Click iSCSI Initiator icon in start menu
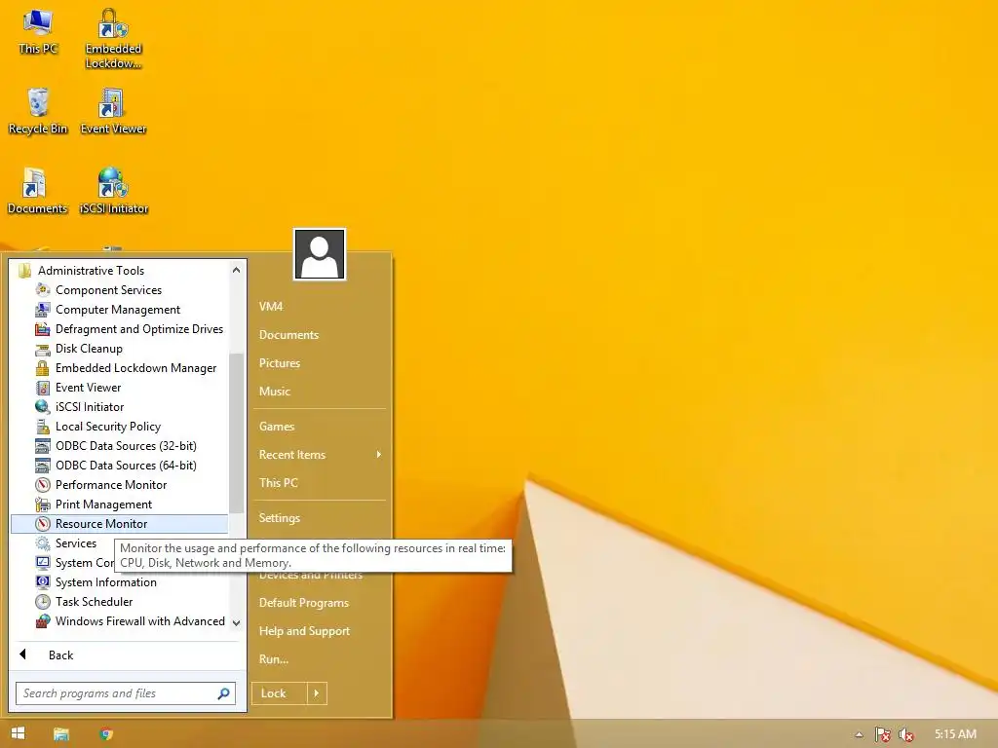Image resolution: width=998 pixels, height=748 pixels. [43, 407]
